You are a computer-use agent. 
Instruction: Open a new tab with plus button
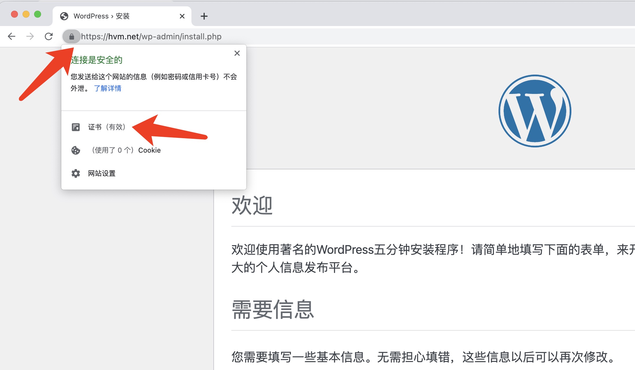(204, 16)
